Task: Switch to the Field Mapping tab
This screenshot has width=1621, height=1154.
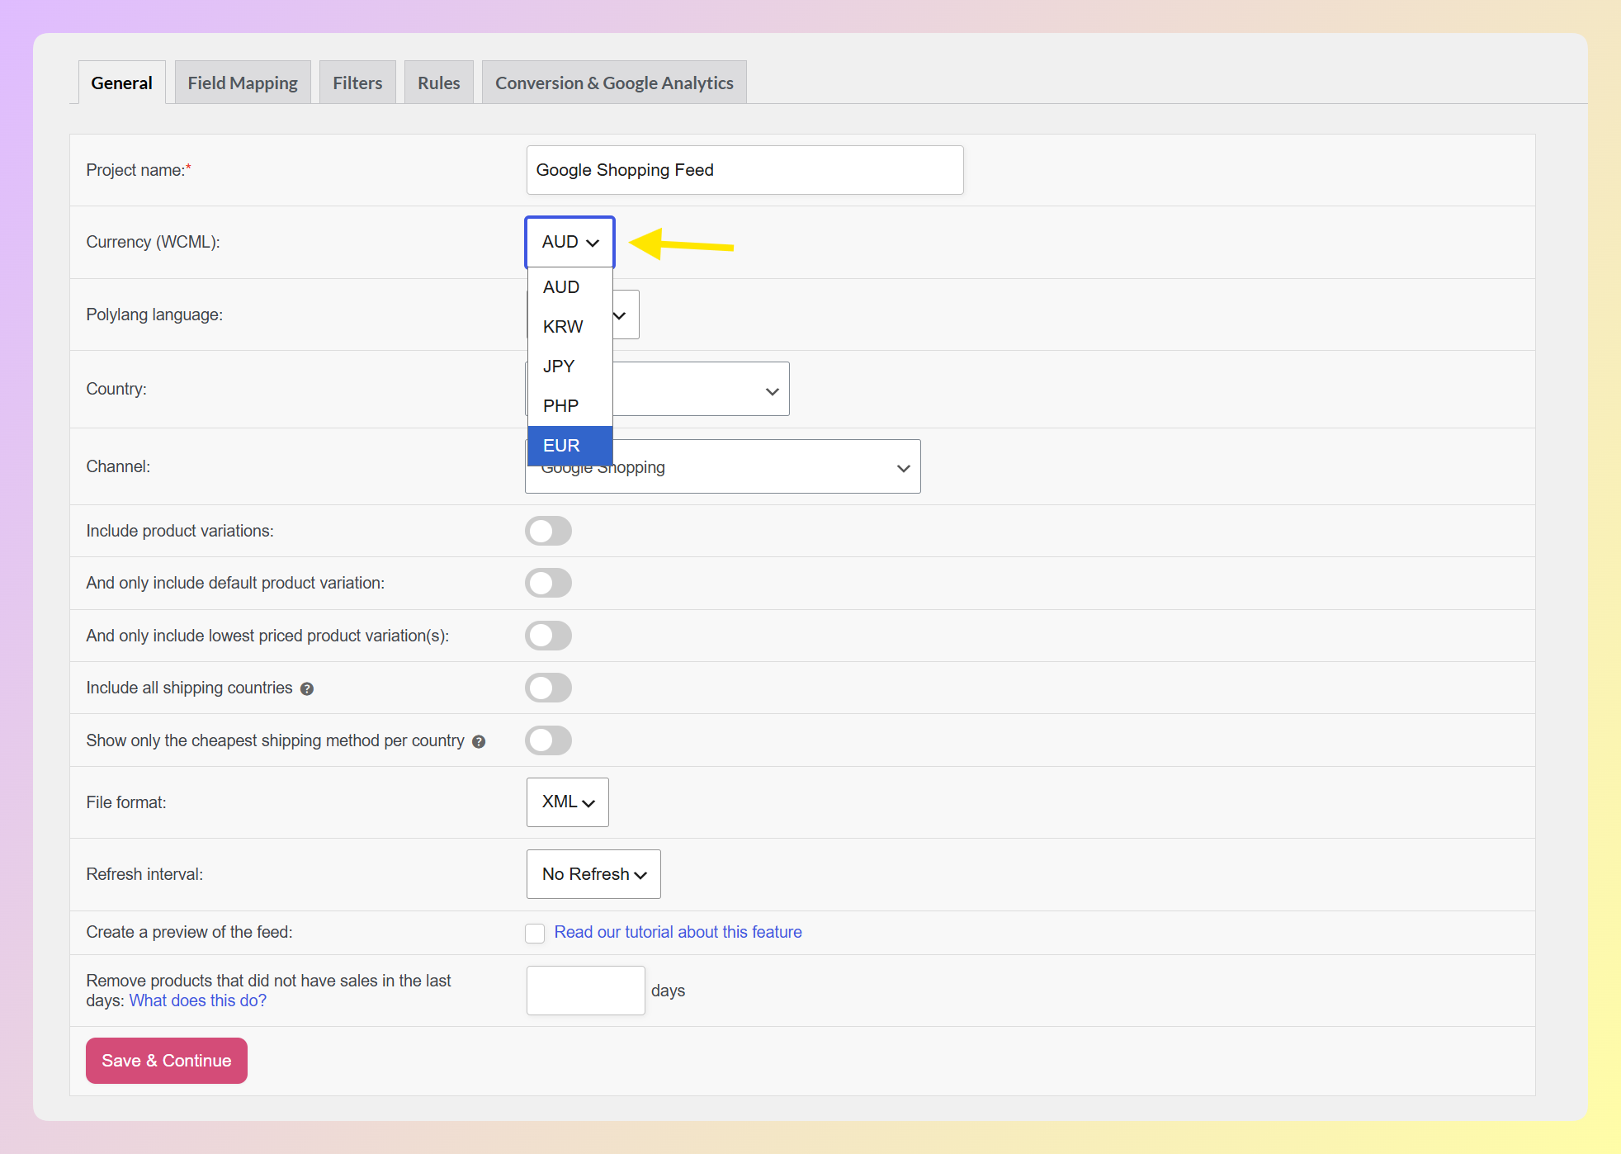Action: (243, 83)
